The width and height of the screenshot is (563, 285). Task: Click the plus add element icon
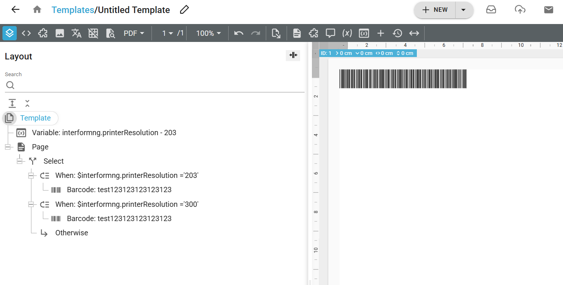coord(381,33)
